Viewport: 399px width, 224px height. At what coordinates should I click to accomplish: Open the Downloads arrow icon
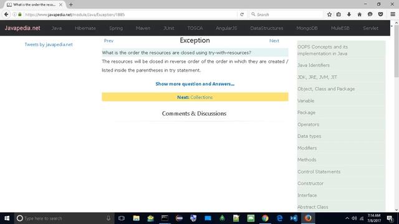click(349, 14)
